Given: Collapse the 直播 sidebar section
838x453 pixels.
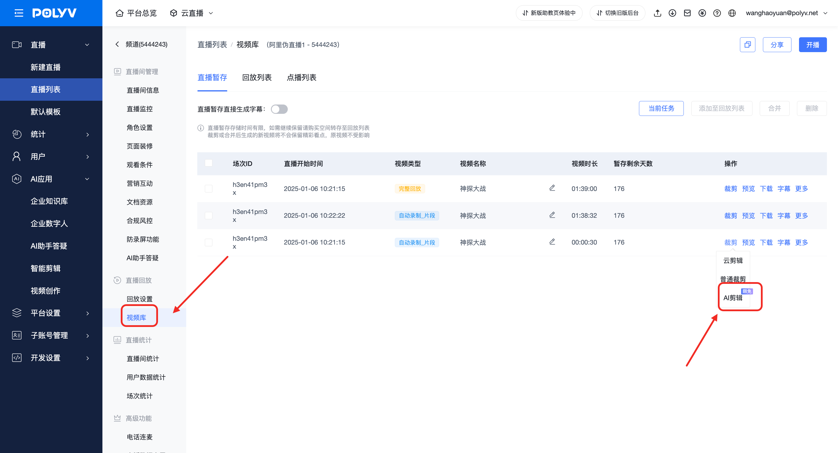Looking at the screenshot, I should tap(51, 45).
